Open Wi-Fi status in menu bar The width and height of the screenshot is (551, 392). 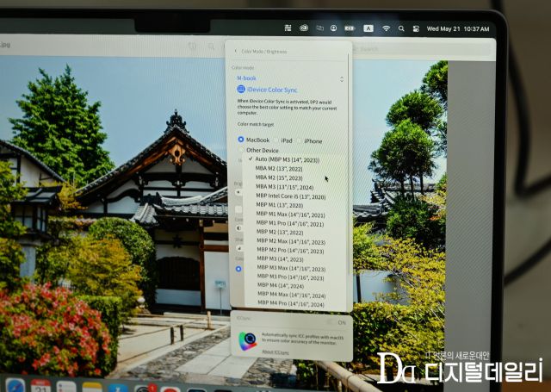(387, 28)
